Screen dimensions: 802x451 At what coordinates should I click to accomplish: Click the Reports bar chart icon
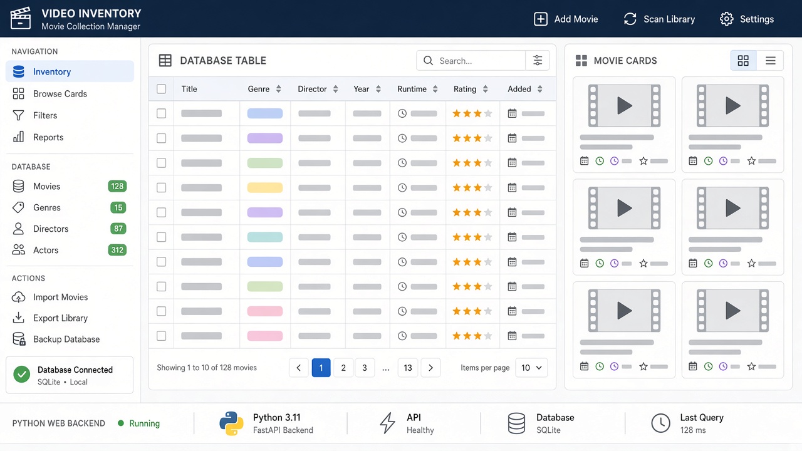pos(19,137)
